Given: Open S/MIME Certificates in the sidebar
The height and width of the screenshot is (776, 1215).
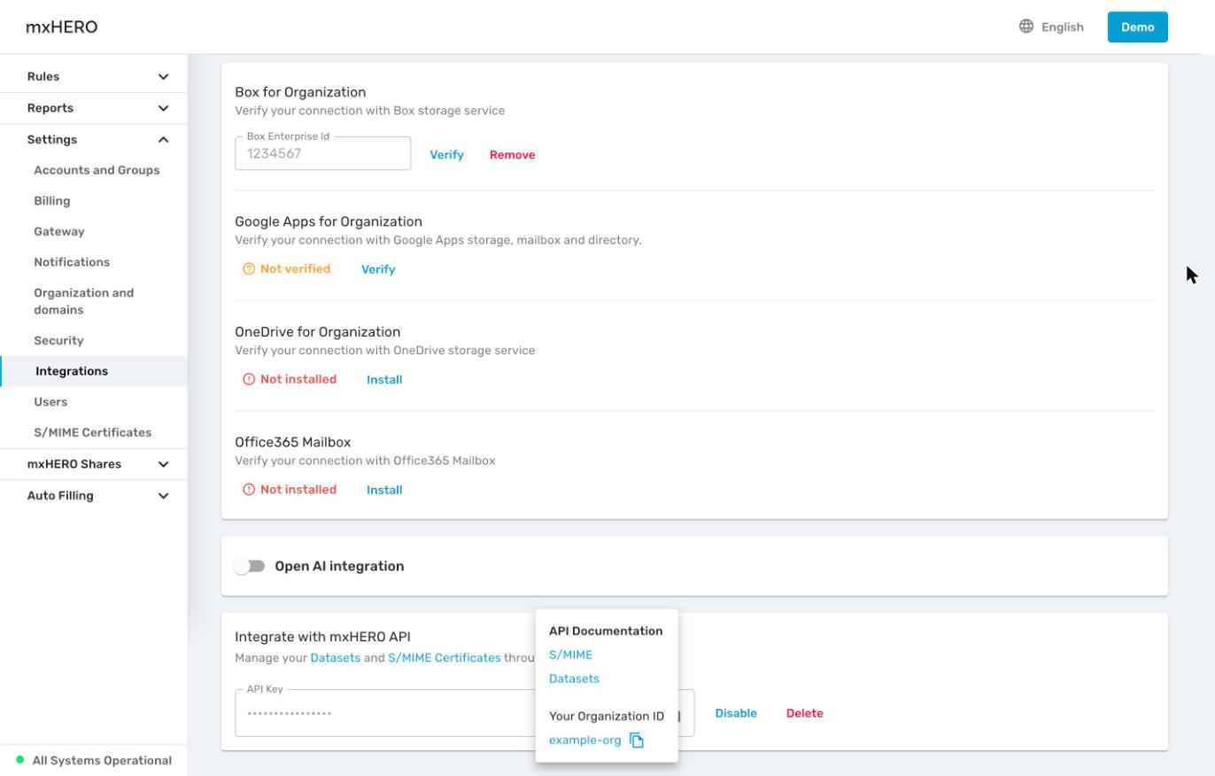Looking at the screenshot, I should 94,432.
